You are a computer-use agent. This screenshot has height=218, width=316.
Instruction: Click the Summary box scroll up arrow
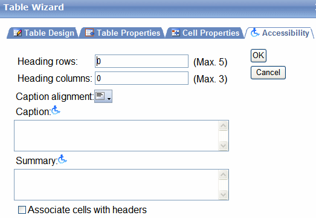pyautogui.click(x=224, y=175)
